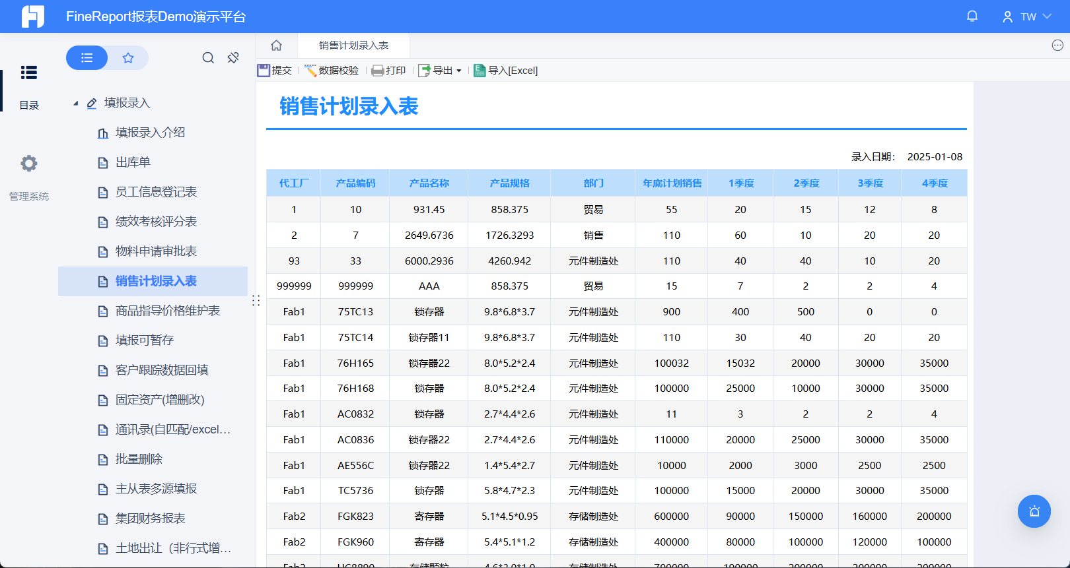
Task: Click the 提交 submit button
Action: pos(275,71)
